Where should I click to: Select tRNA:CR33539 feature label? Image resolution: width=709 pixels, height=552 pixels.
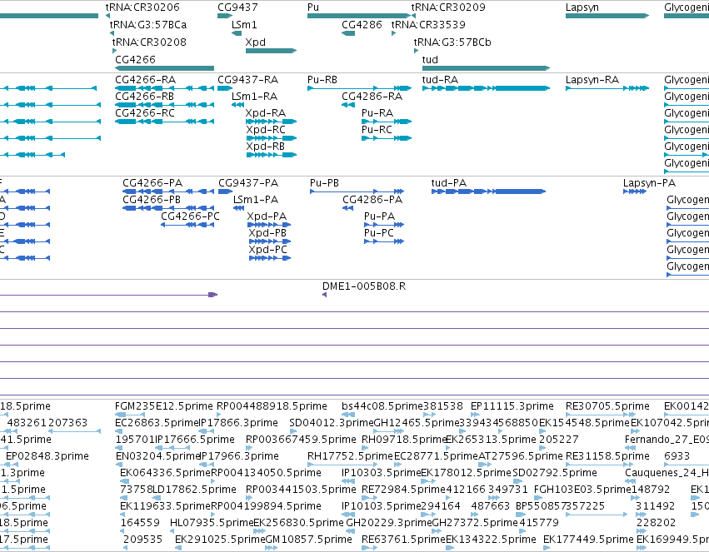coord(428,24)
